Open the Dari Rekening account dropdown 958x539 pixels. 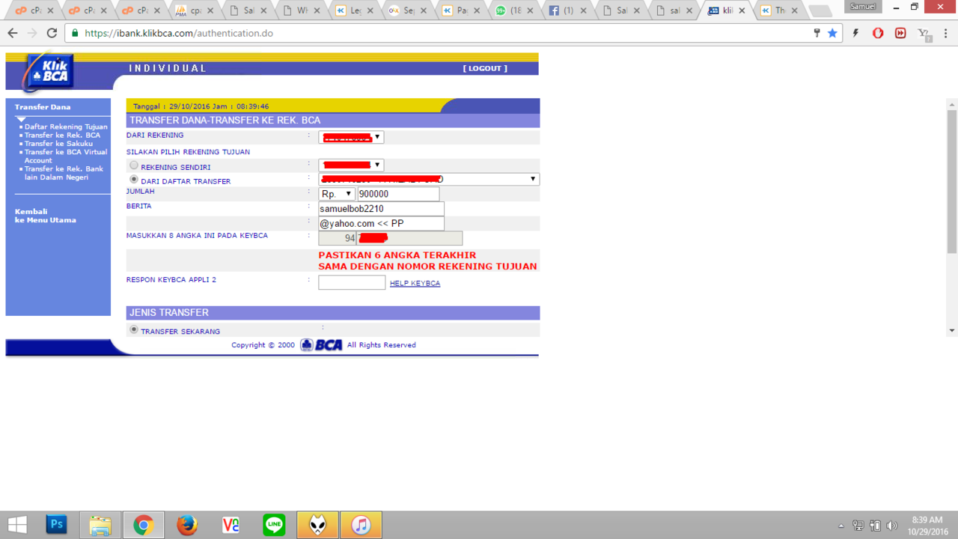click(x=351, y=137)
